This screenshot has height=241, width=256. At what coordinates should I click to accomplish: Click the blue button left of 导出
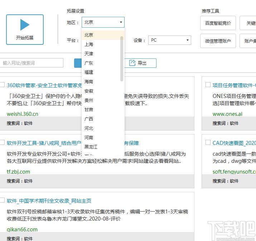tap(78, 63)
